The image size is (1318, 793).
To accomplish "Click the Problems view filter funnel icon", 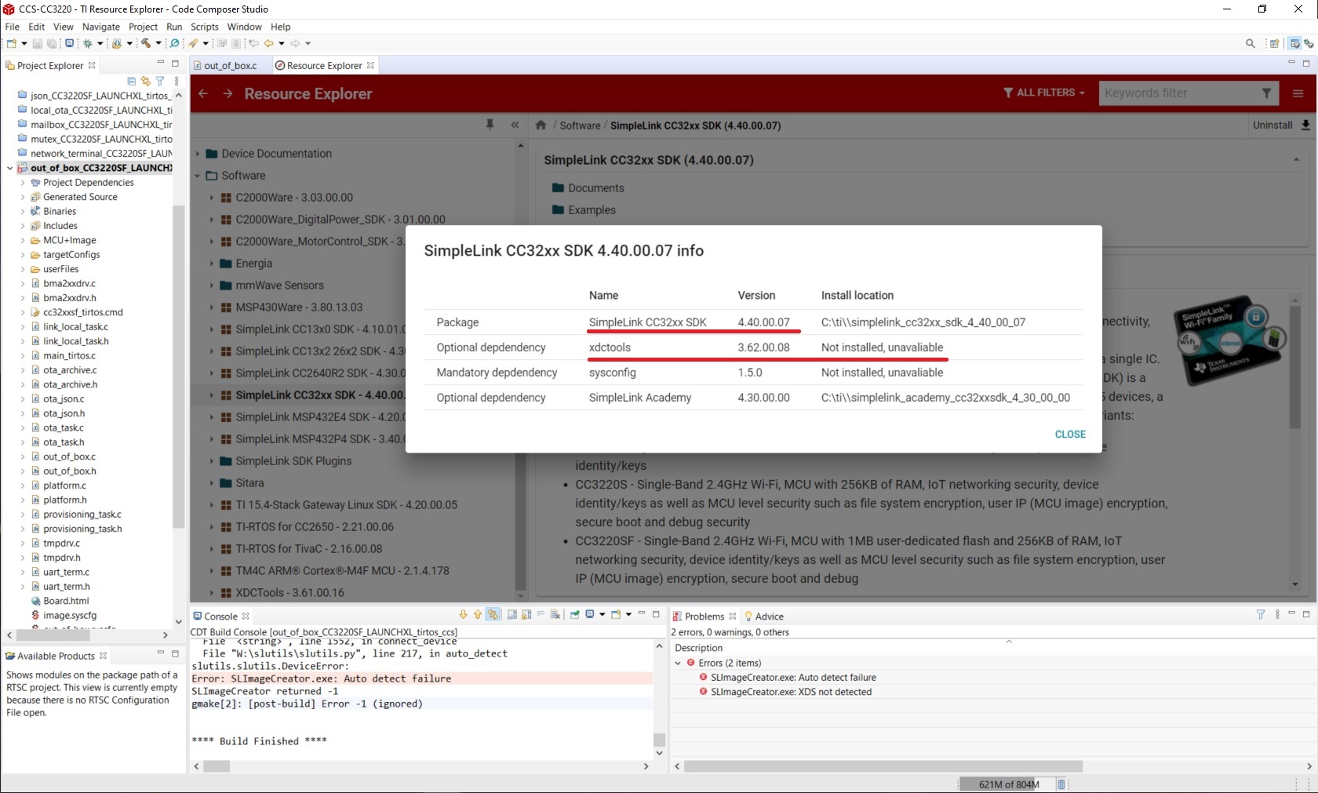I will tap(1261, 615).
